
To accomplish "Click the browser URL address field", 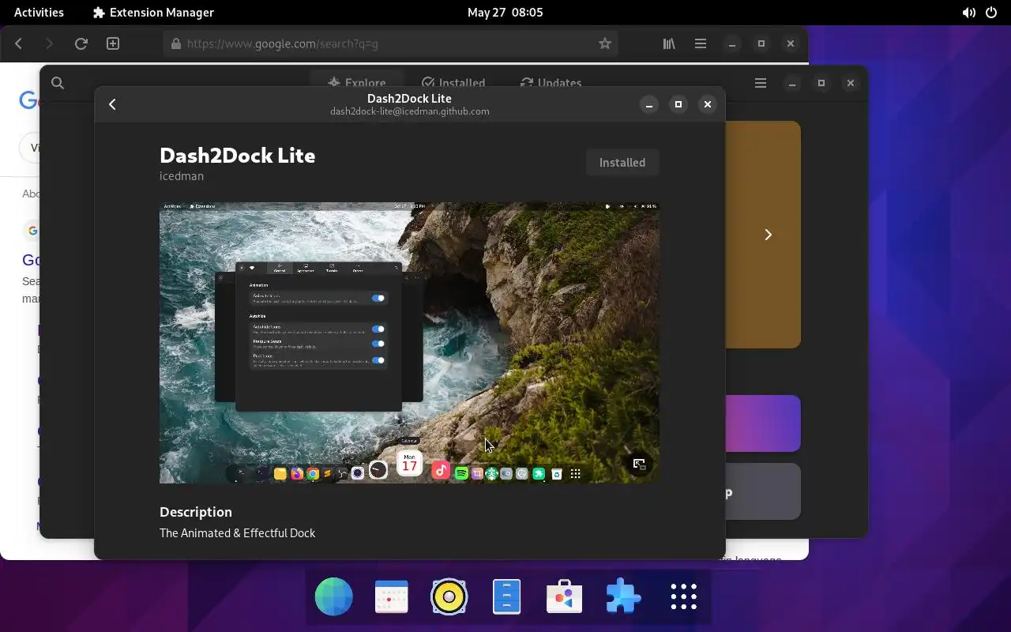I will point(391,43).
